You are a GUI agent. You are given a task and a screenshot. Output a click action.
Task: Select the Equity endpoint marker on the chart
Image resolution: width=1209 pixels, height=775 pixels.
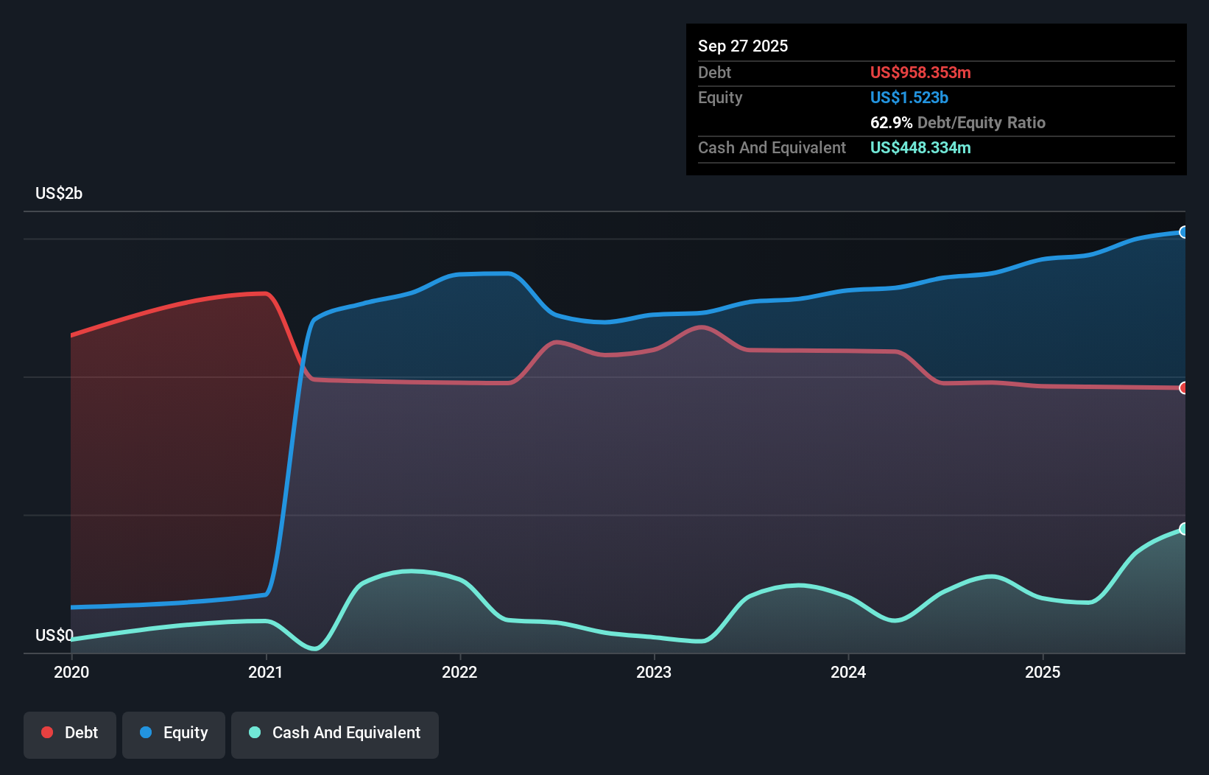pos(1182,232)
